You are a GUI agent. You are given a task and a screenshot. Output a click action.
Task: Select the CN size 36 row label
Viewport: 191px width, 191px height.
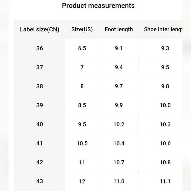[40, 48]
